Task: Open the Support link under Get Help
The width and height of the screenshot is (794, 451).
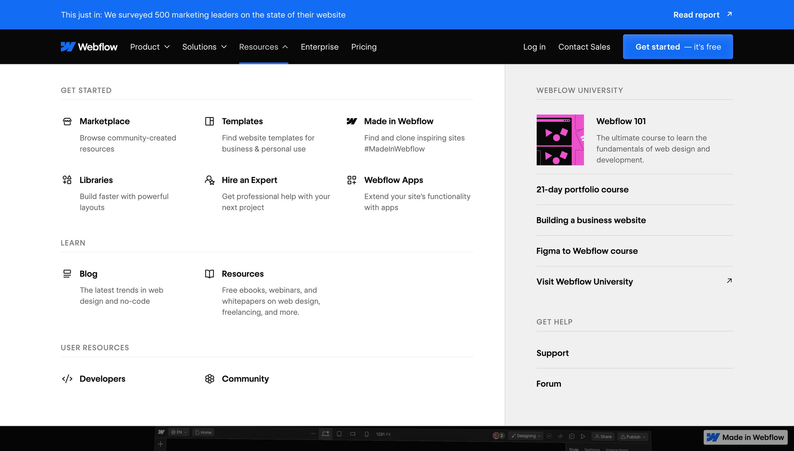Action: point(552,353)
